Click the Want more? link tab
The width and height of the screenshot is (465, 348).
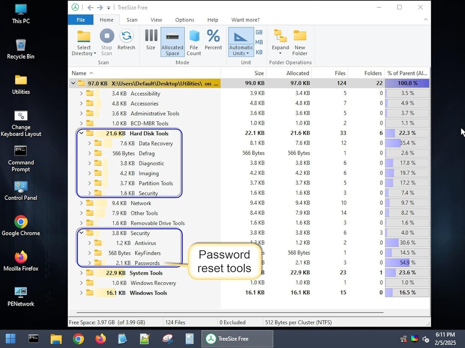pos(246,20)
